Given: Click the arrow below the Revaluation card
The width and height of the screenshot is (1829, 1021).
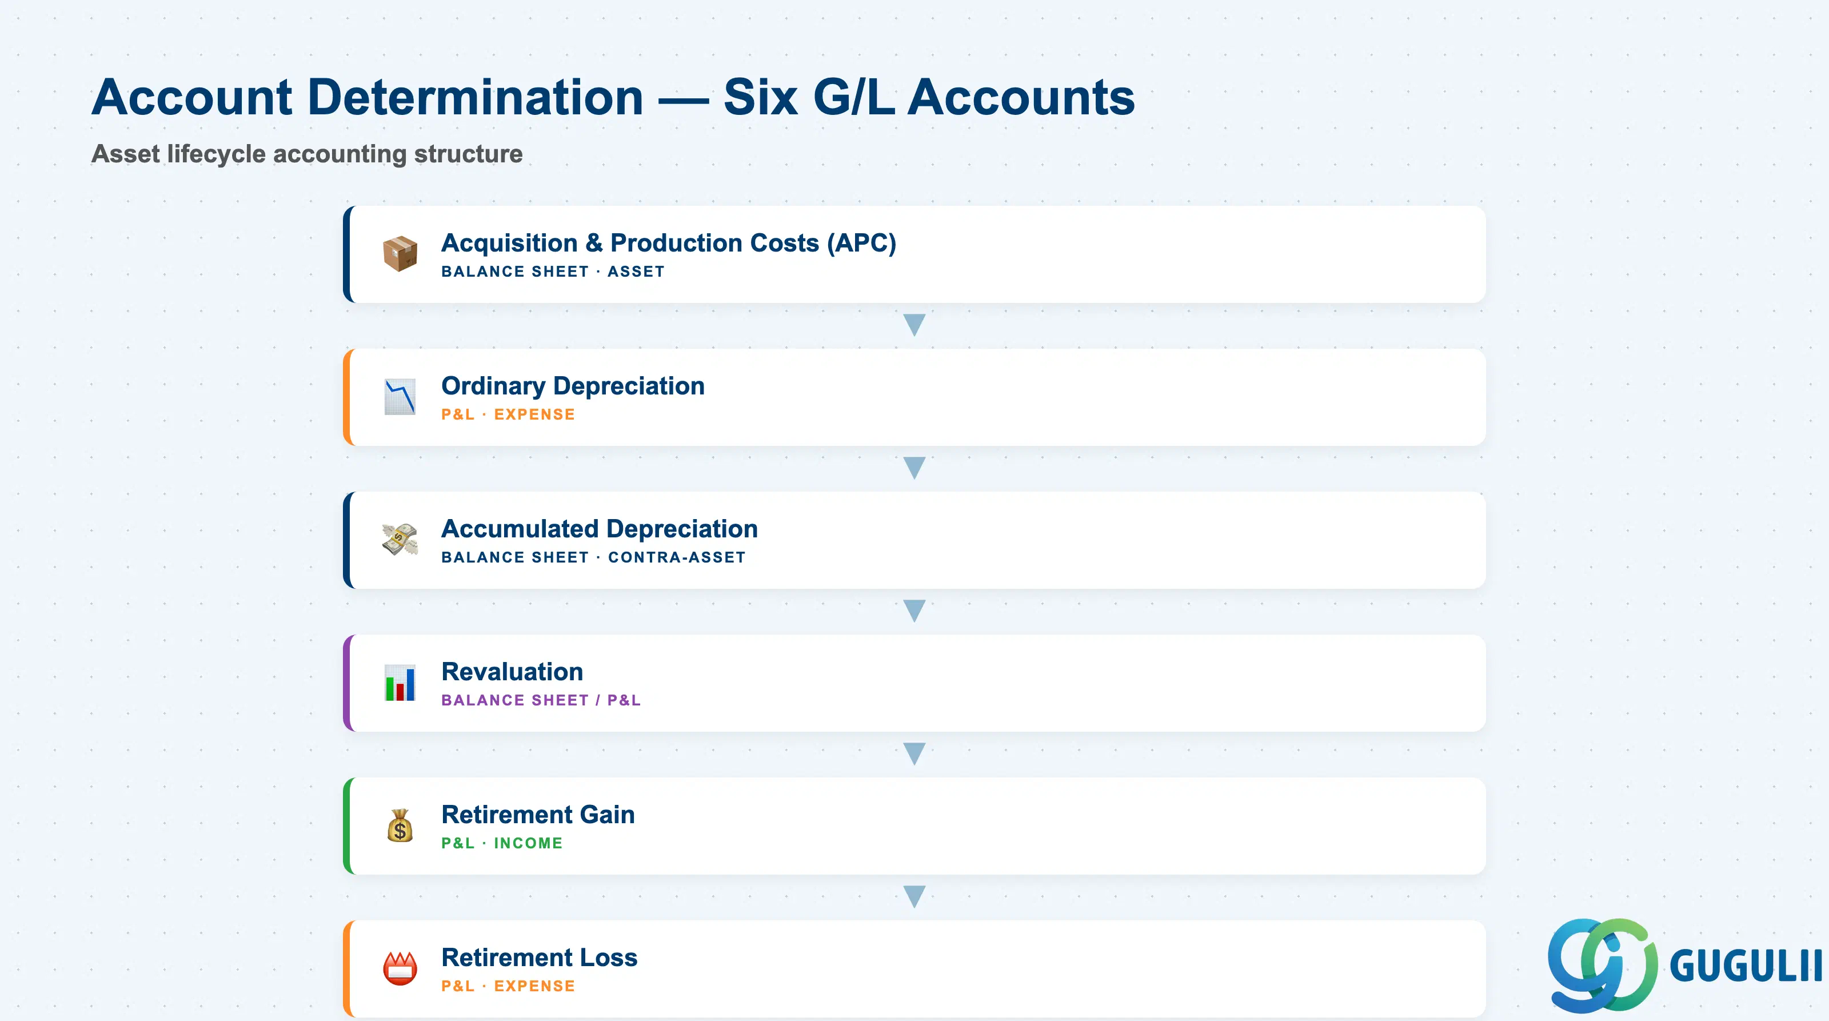Looking at the screenshot, I should tap(914, 753).
